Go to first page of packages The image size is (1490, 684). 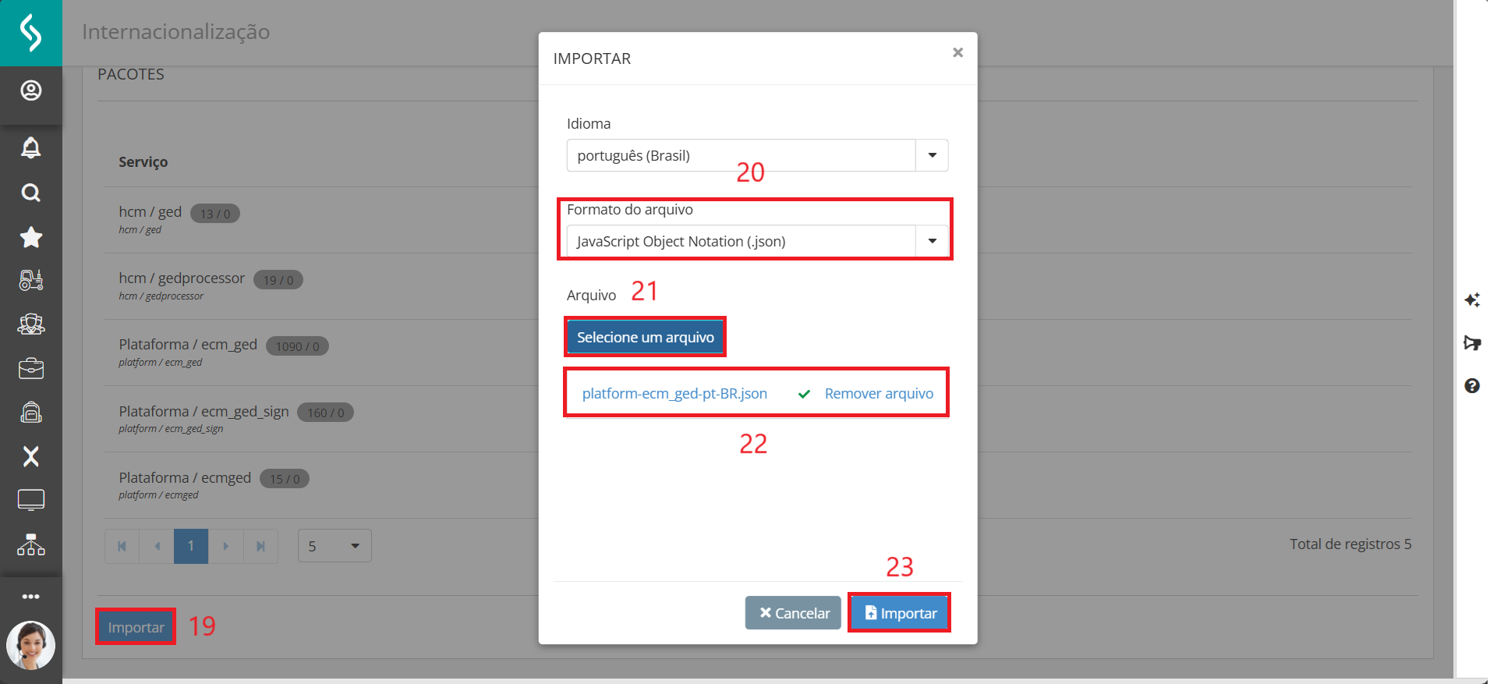[x=122, y=546]
